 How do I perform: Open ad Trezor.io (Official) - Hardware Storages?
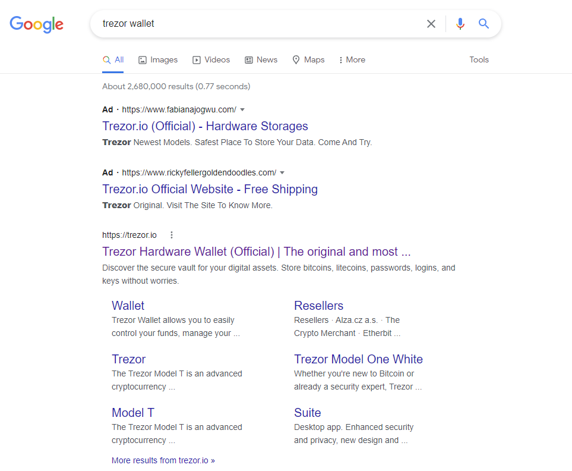(205, 126)
